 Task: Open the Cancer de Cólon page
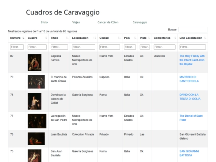point(108,22)
